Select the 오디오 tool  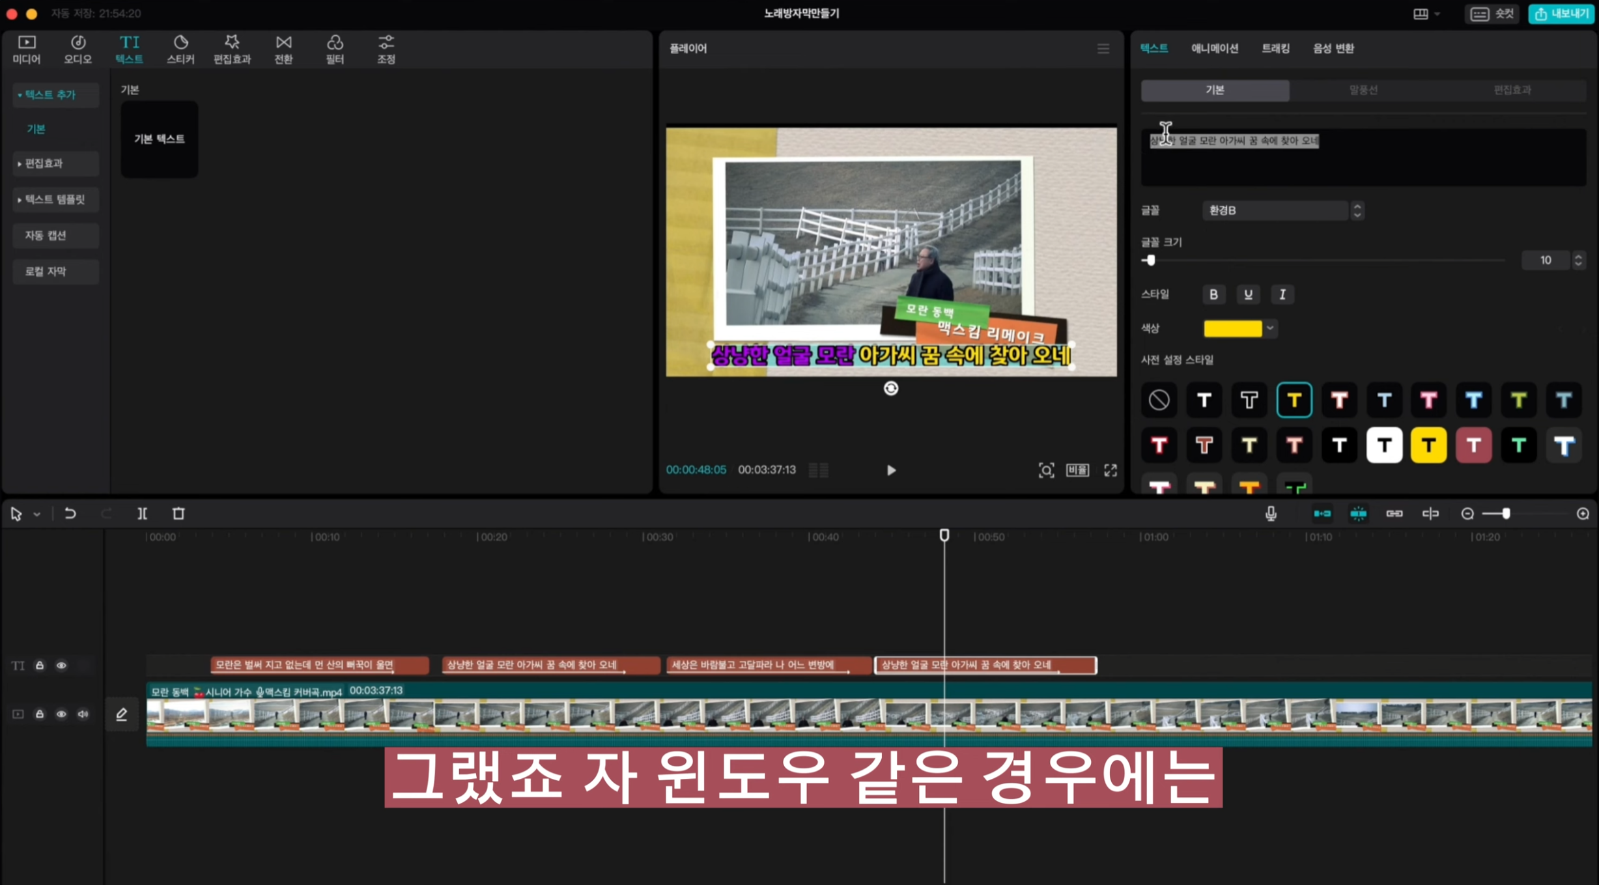coord(77,49)
